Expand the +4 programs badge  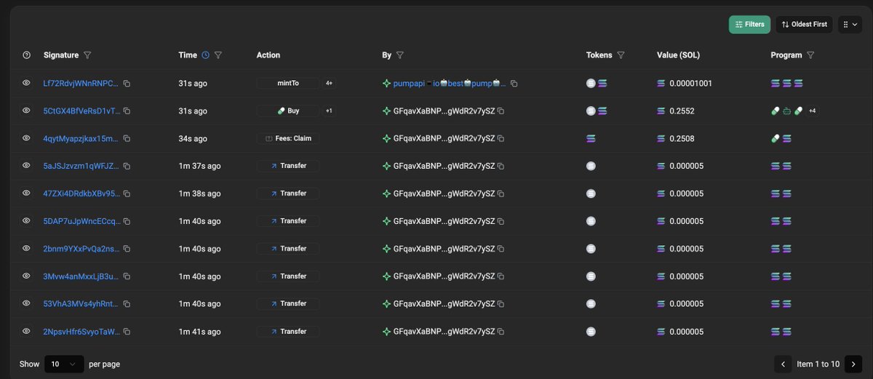tap(812, 111)
